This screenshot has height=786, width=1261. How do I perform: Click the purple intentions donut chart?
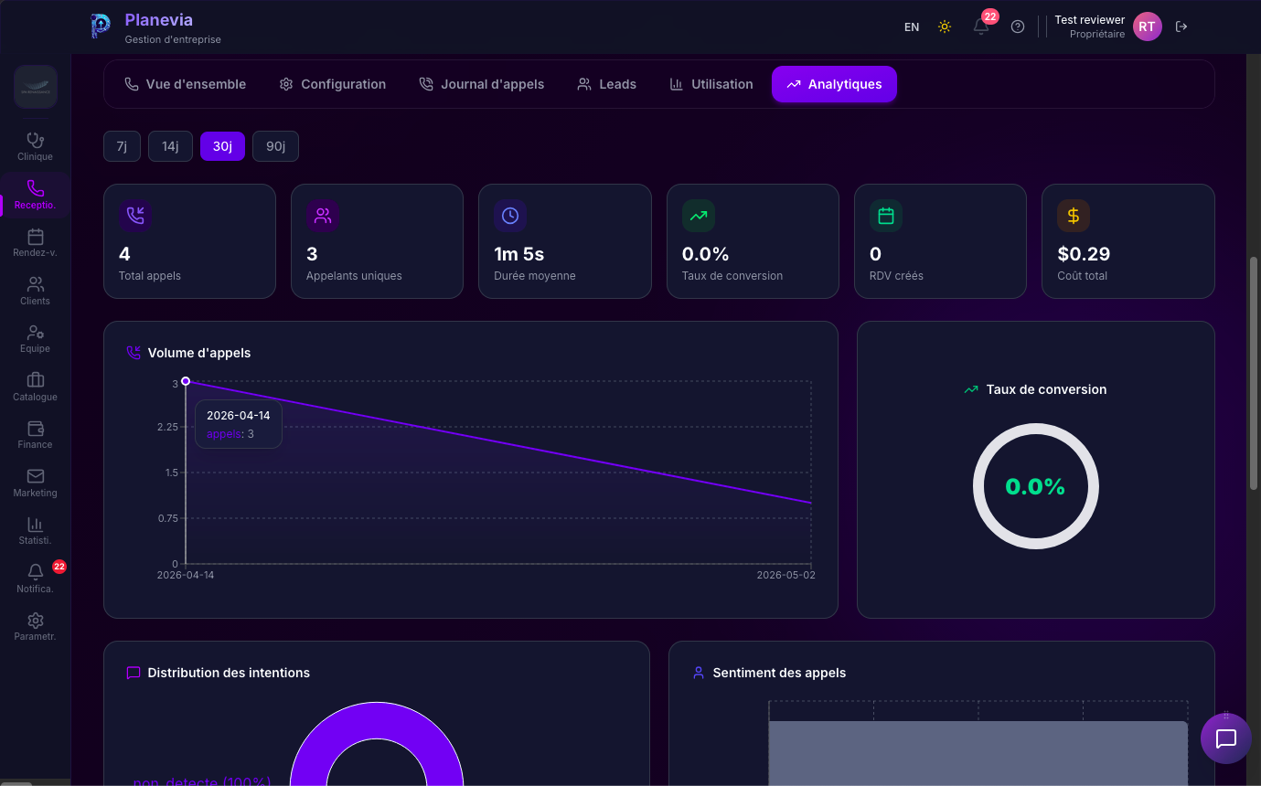pos(377,742)
